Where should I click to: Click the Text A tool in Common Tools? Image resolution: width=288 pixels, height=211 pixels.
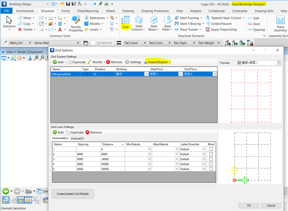point(60,29)
